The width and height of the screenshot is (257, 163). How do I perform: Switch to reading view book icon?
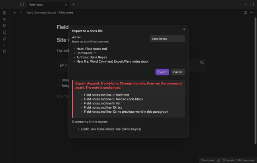coord(245,12)
